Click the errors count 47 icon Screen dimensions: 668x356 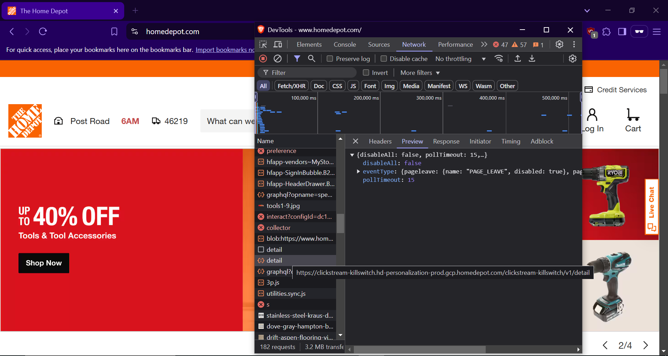click(x=500, y=45)
